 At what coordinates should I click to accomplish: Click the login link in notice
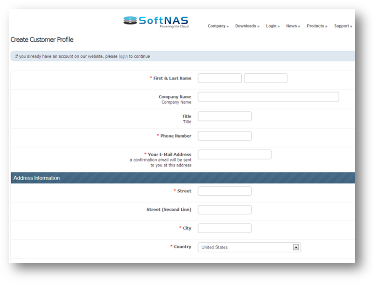tap(123, 56)
